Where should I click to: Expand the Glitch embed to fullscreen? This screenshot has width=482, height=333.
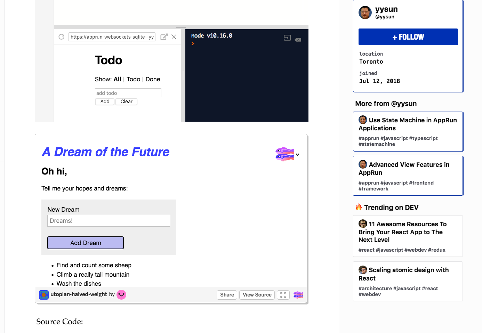coord(283,295)
